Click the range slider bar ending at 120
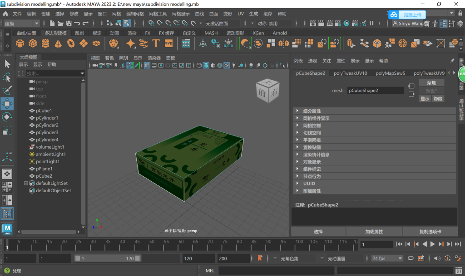The height and width of the screenshot is (276, 465). [x=107, y=258]
